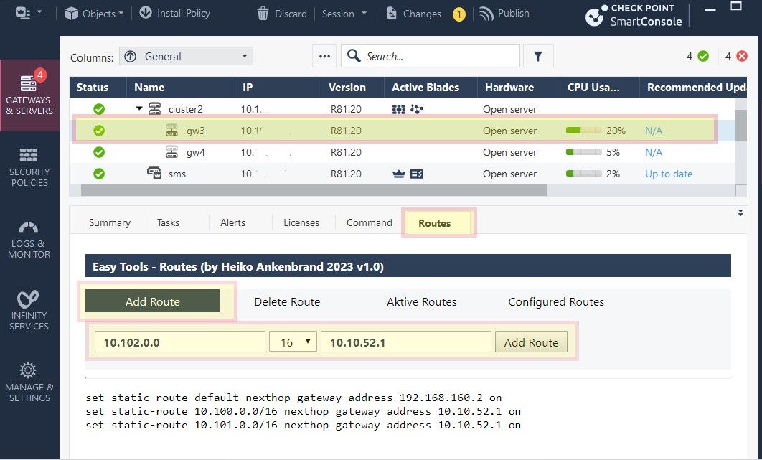The width and height of the screenshot is (762, 460).
Task: Open the subnet mask 16 dropdown
Action: (293, 342)
